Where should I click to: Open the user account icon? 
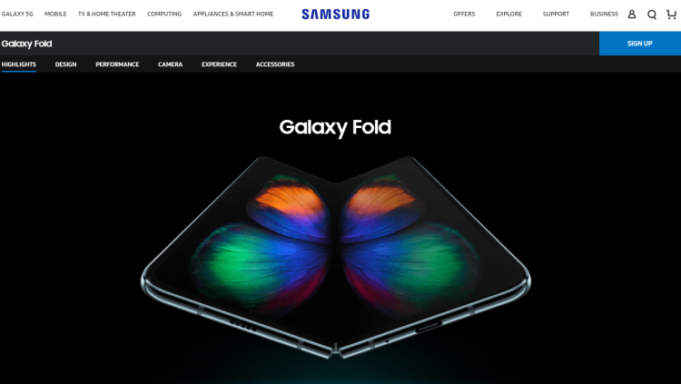(x=632, y=15)
